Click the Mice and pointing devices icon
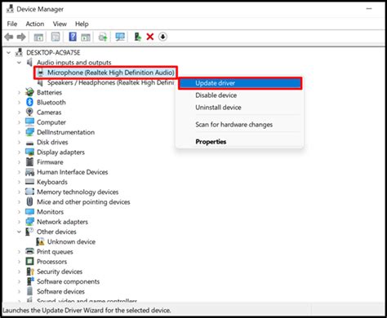This screenshot has width=387, height=318. pos(29,201)
